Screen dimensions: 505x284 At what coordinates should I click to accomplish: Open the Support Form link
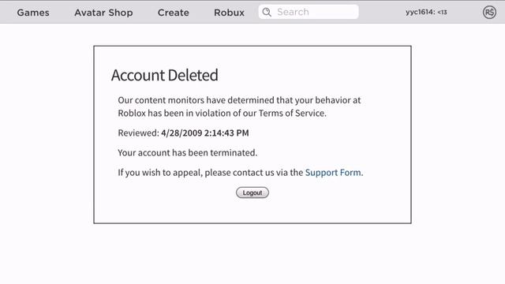333,173
